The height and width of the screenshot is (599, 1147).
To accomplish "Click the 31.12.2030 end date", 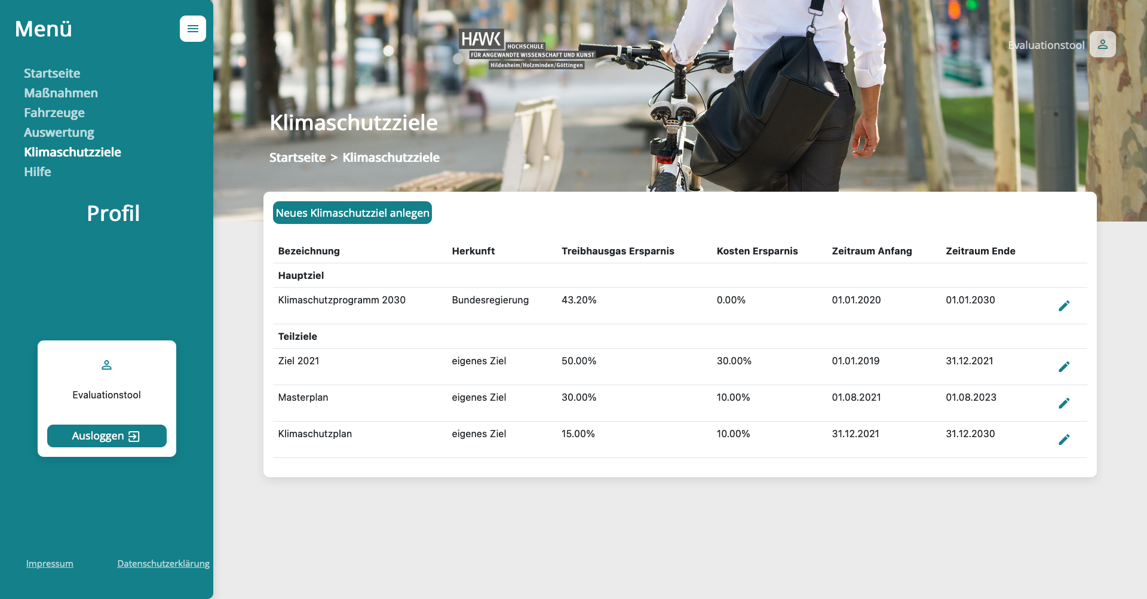I will (x=970, y=434).
